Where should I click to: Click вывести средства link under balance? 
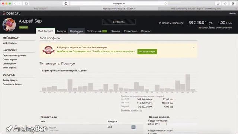[224, 27]
